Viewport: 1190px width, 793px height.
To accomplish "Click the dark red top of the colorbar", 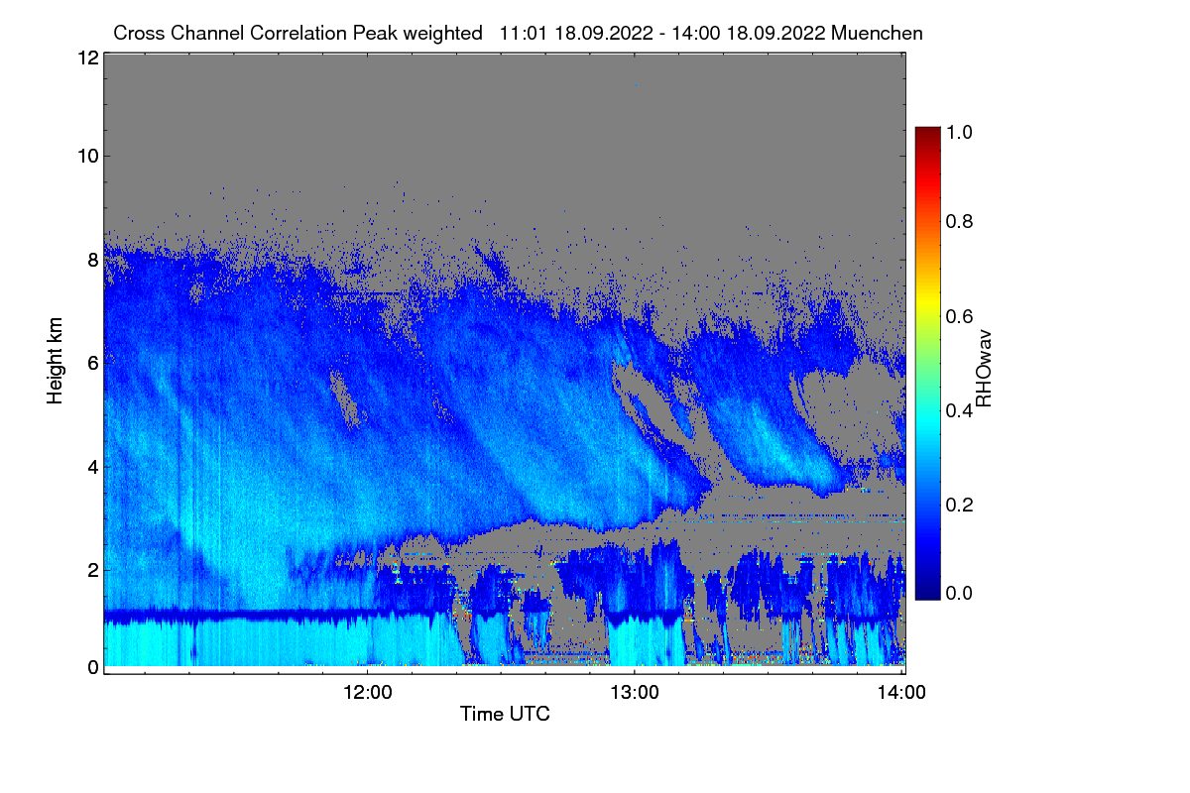I will pos(927,134).
